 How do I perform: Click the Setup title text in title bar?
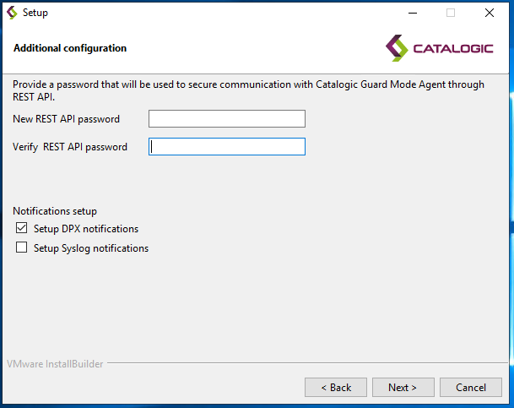(35, 13)
